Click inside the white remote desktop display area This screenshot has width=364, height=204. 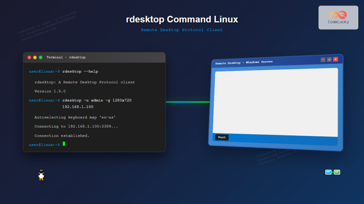coord(277,101)
